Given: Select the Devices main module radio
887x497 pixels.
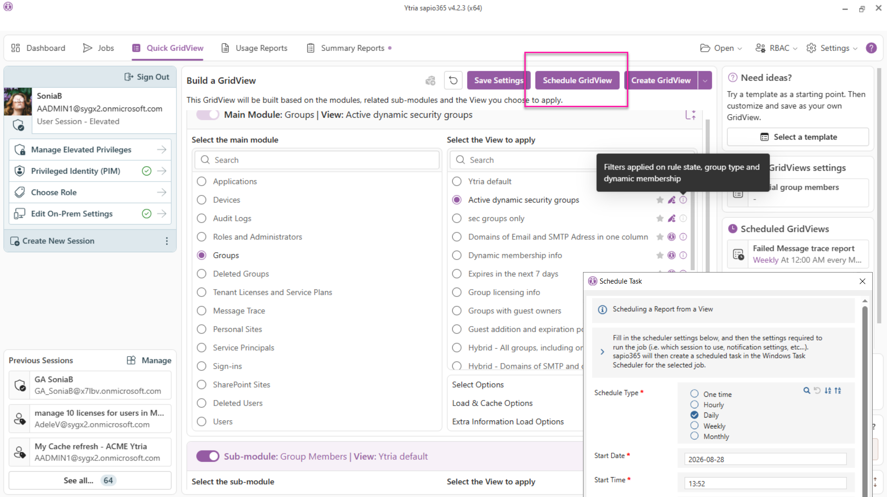Looking at the screenshot, I should [x=201, y=200].
